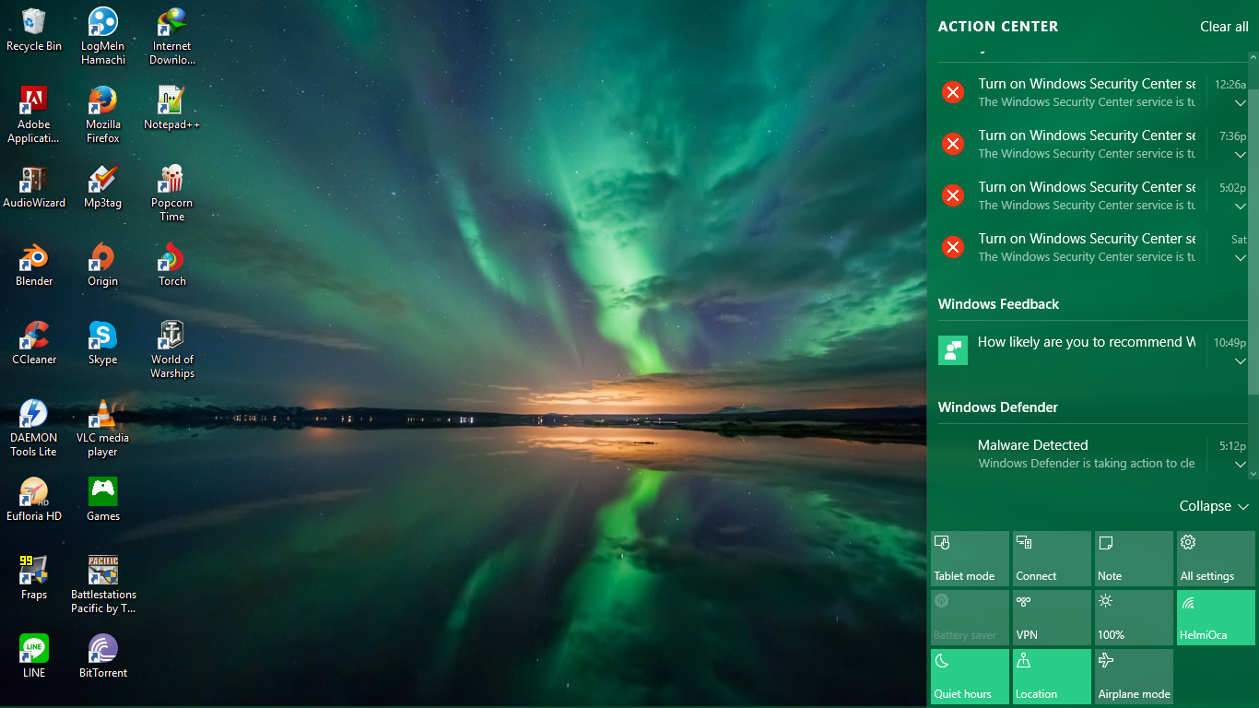Open the Sat Security Center notification text

click(1087, 247)
